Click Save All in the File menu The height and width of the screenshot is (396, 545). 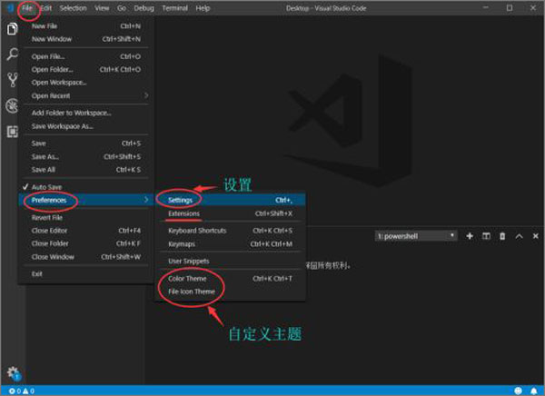pos(86,170)
